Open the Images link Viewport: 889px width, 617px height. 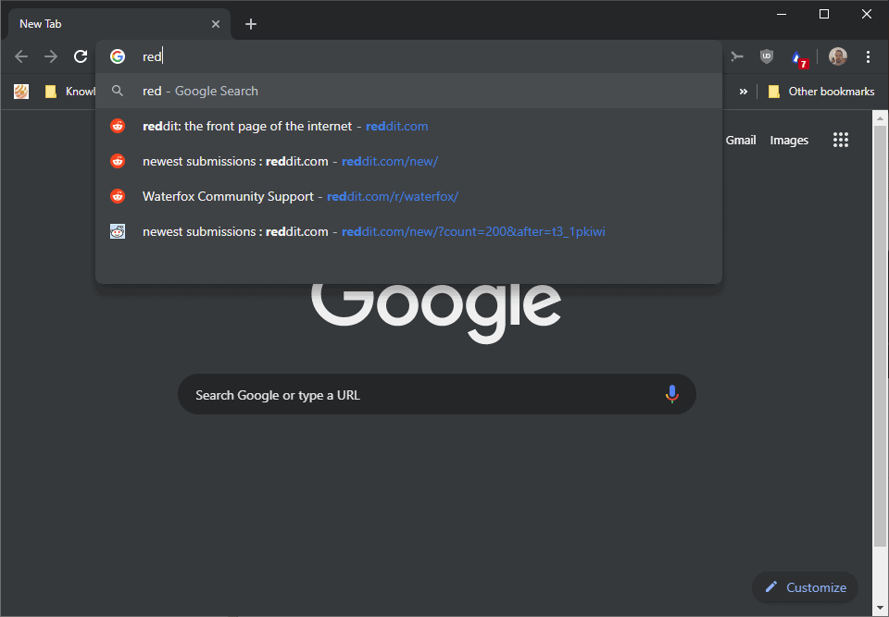789,140
